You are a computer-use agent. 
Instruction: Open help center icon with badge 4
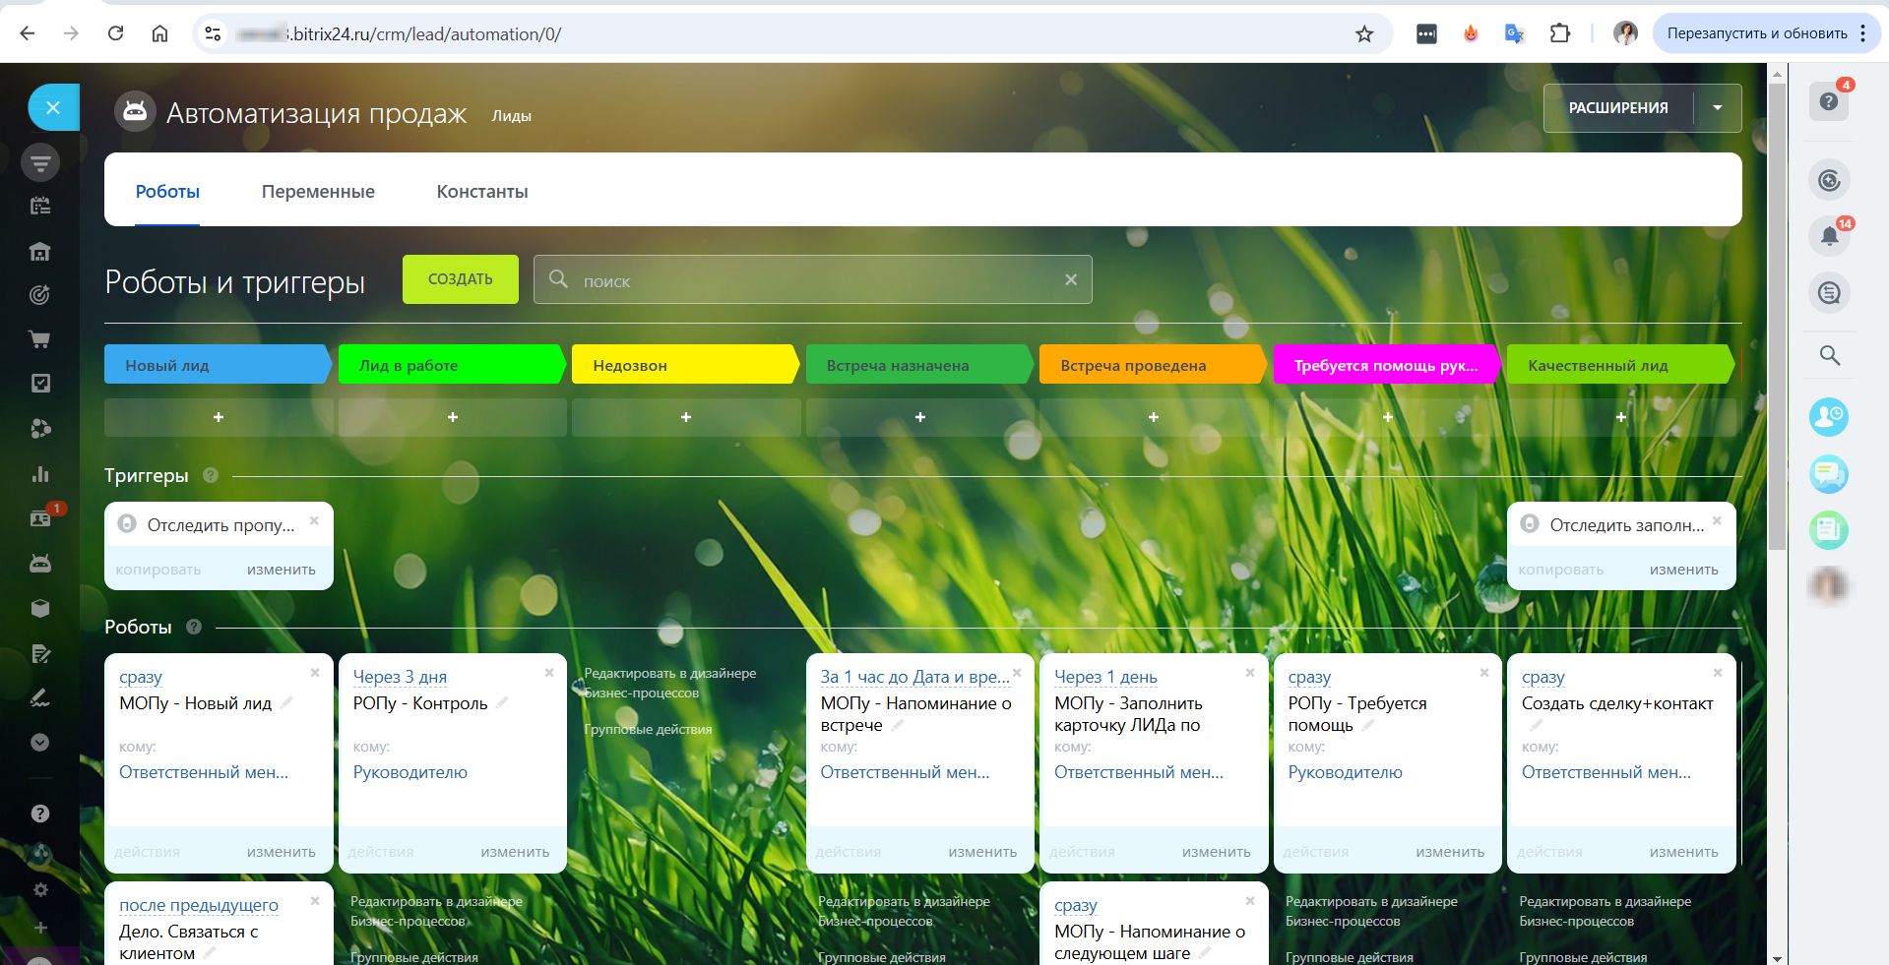[1829, 101]
